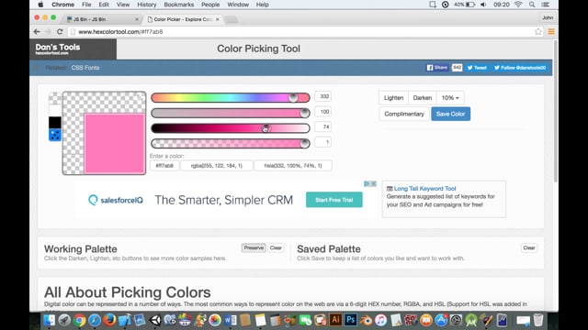Click the Save Color button
The width and height of the screenshot is (588, 330).
(450, 114)
